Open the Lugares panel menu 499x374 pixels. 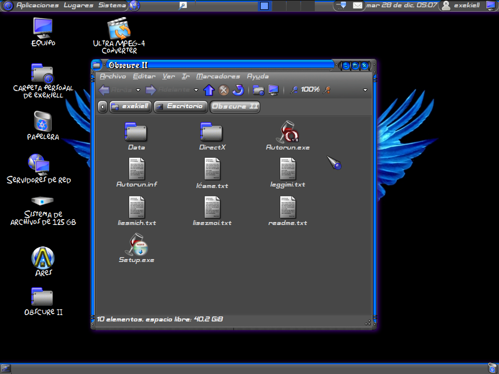click(x=78, y=5)
